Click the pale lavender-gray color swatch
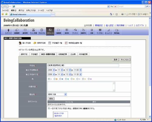This screenshot has height=122, width=152. point(80,79)
